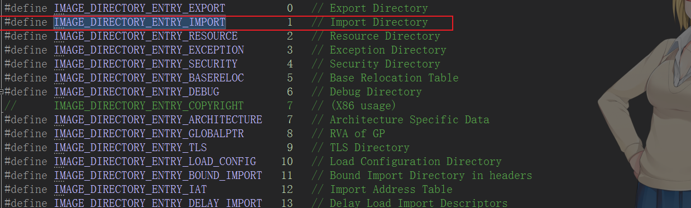Click the IMAGE_DIRECTORY_ENTRY_BOUND_IMPORT macro
Viewport: 691px width, 208px height.
pyautogui.click(x=158, y=176)
